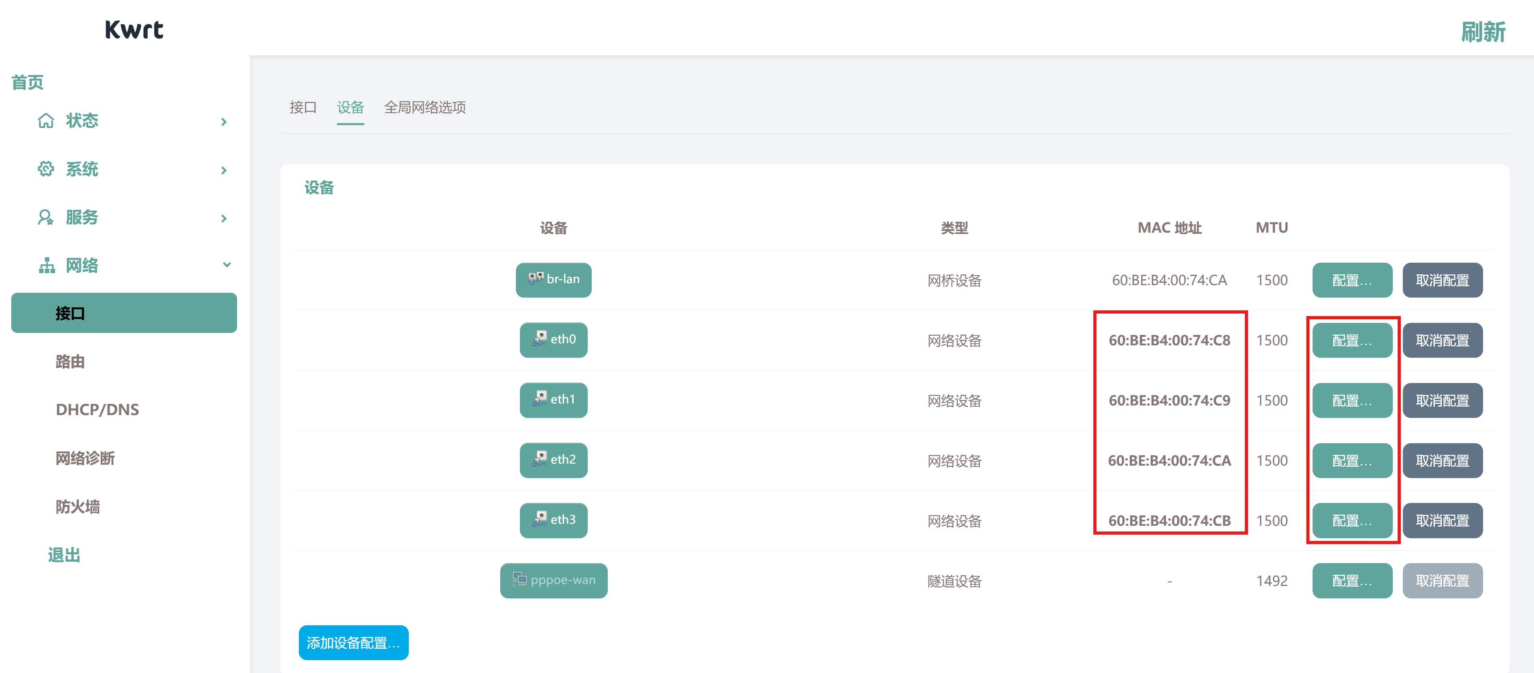This screenshot has height=673, width=1534.
Task: Click 取消配置 button for pppoe-wan
Action: [x=1442, y=581]
